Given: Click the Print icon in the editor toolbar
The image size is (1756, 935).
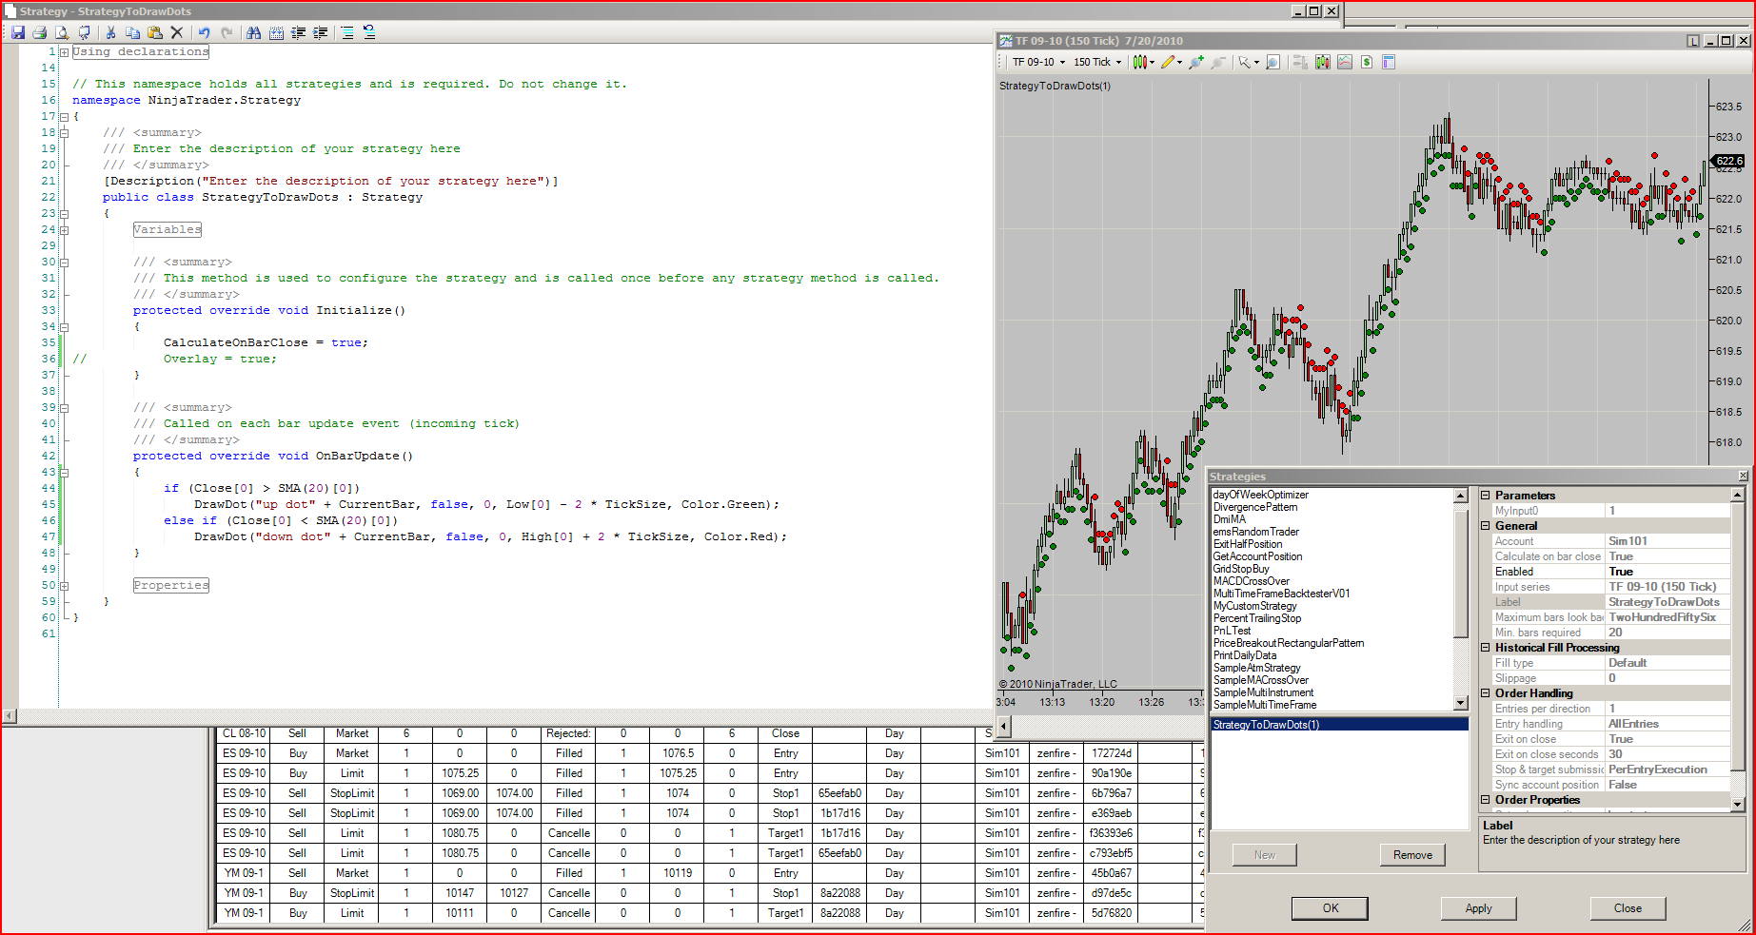Looking at the screenshot, I should pos(40,32).
